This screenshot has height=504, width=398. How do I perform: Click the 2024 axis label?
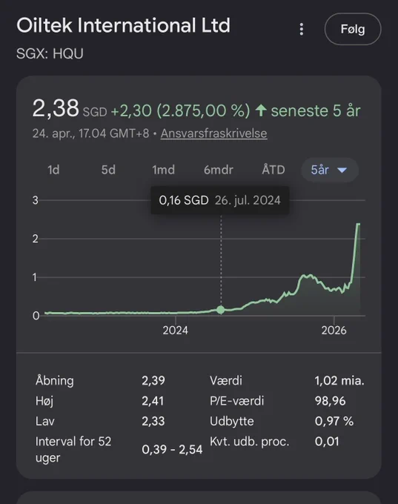(x=175, y=331)
